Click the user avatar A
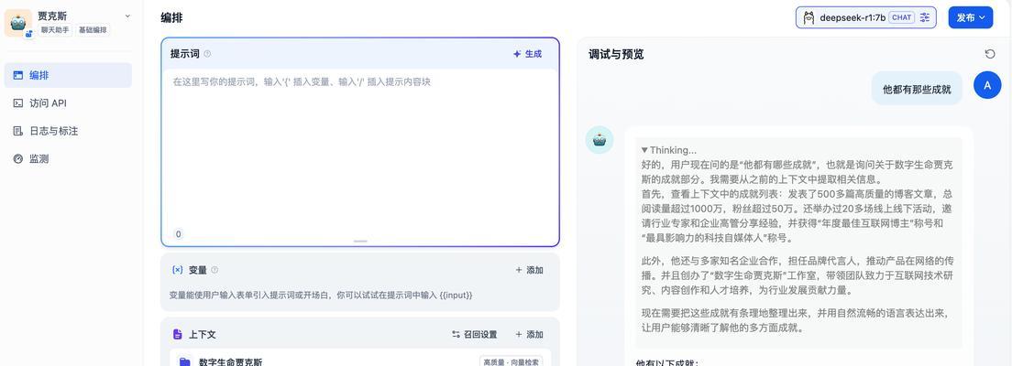Viewport: 1012px width, 366px height. (987, 85)
